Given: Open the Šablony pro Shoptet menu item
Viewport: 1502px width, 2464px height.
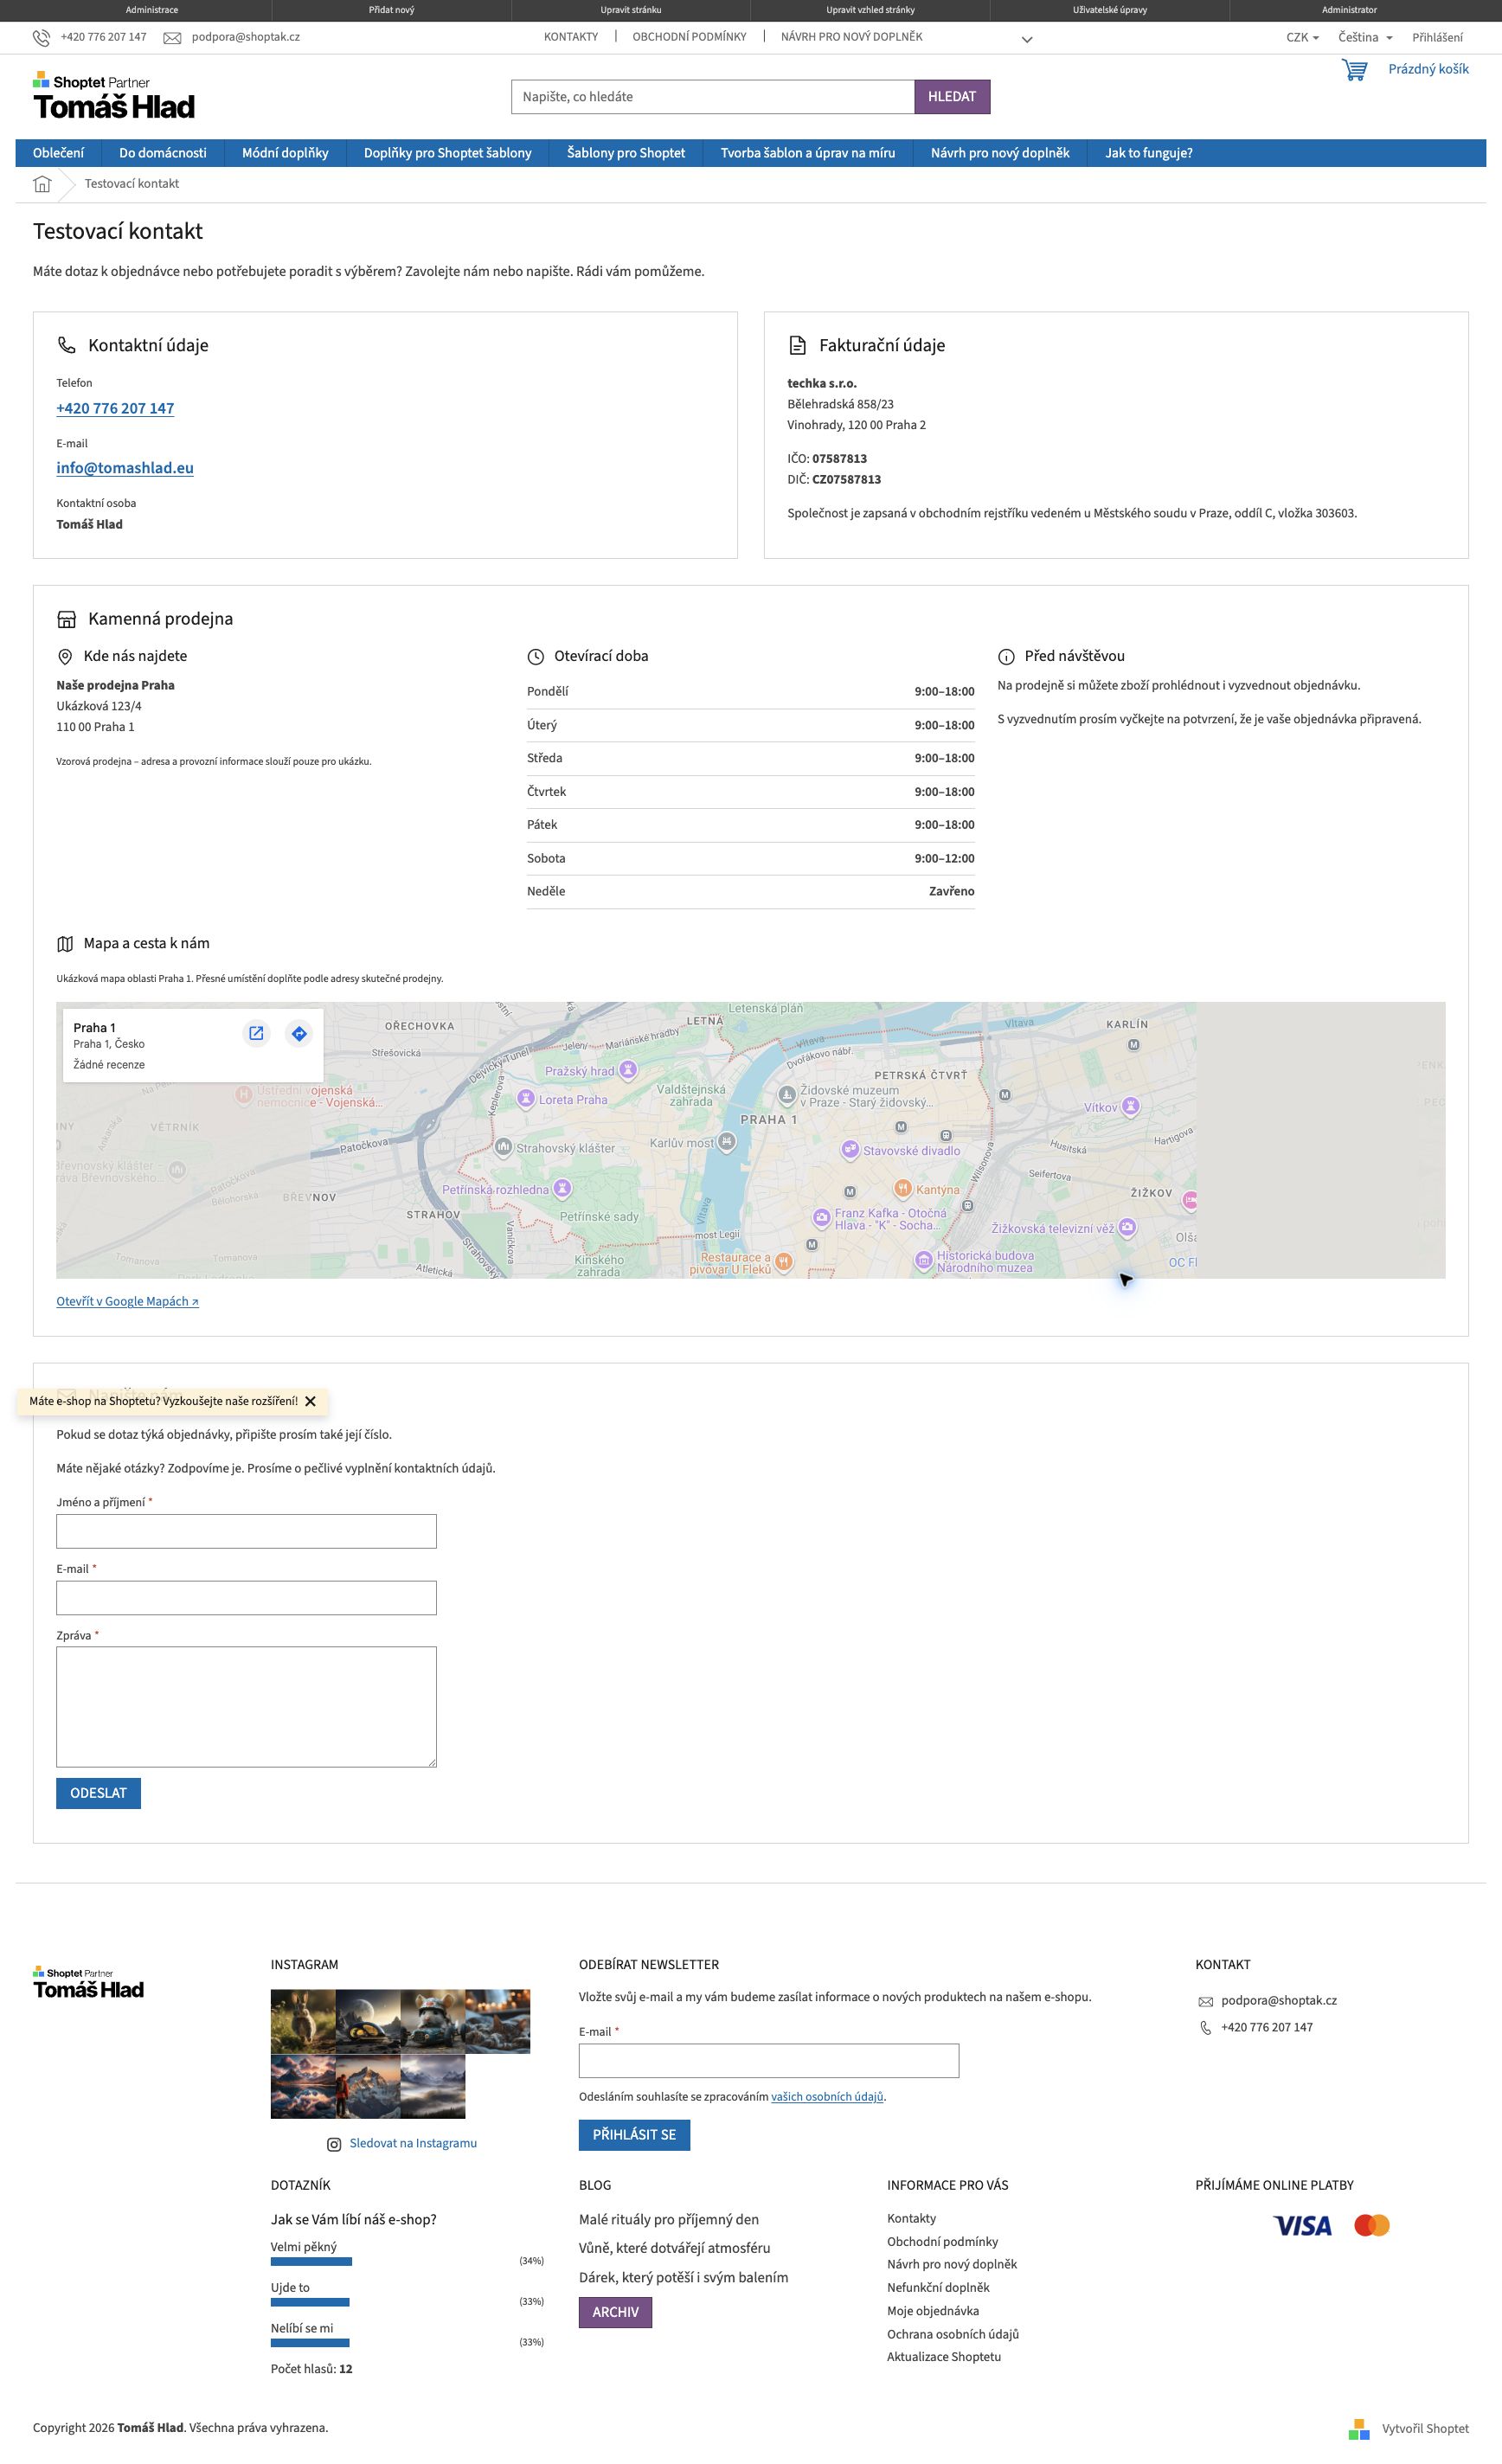Looking at the screenshot, I should click(626, 153).
